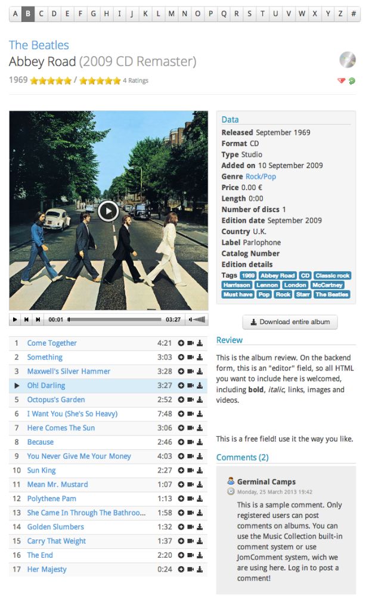
Task: Select letter M in the alphabet index
Action: pos(172,14)
